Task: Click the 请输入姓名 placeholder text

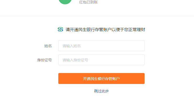Action: (72, 46)
